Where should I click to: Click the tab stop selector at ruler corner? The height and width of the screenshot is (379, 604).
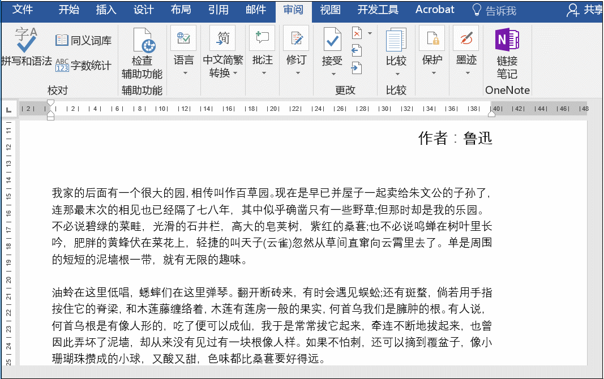(8, 110)
